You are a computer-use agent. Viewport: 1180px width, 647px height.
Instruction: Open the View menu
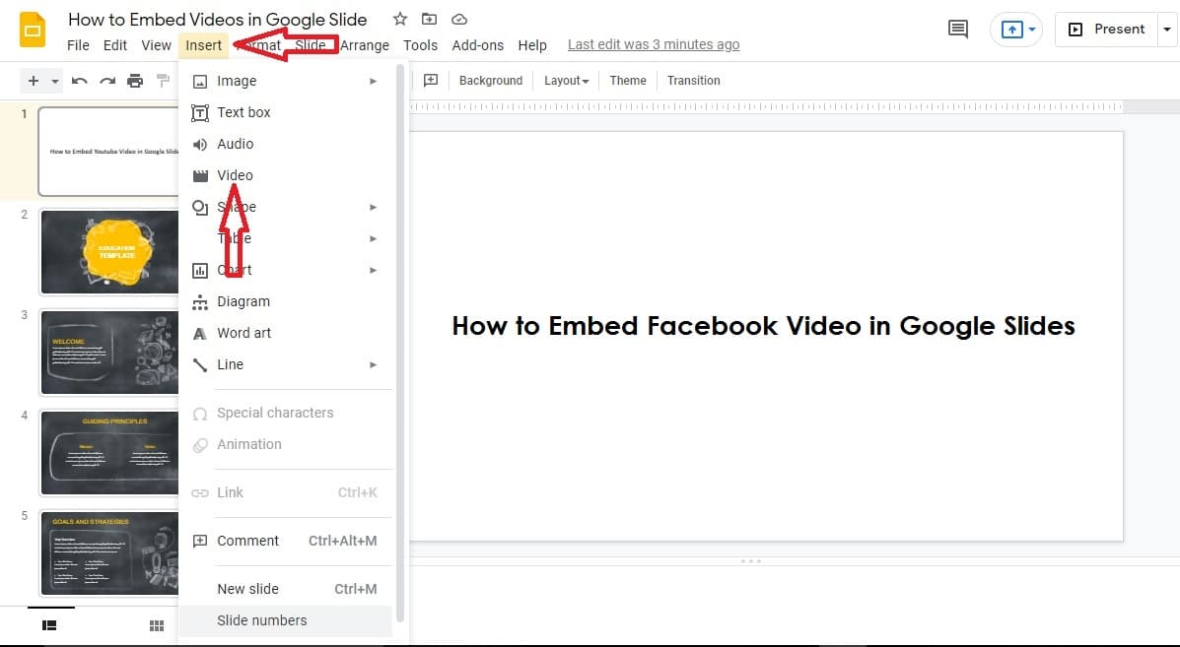[157, 45]
